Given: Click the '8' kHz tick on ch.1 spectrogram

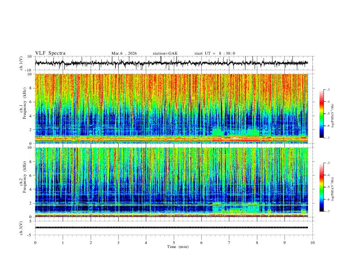Looking at the screenshot, I should pyautogui.click(x=31, y=88).
